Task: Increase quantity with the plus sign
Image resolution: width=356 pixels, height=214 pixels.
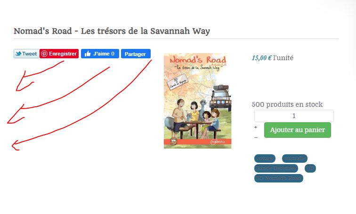Action: [256, 127]
